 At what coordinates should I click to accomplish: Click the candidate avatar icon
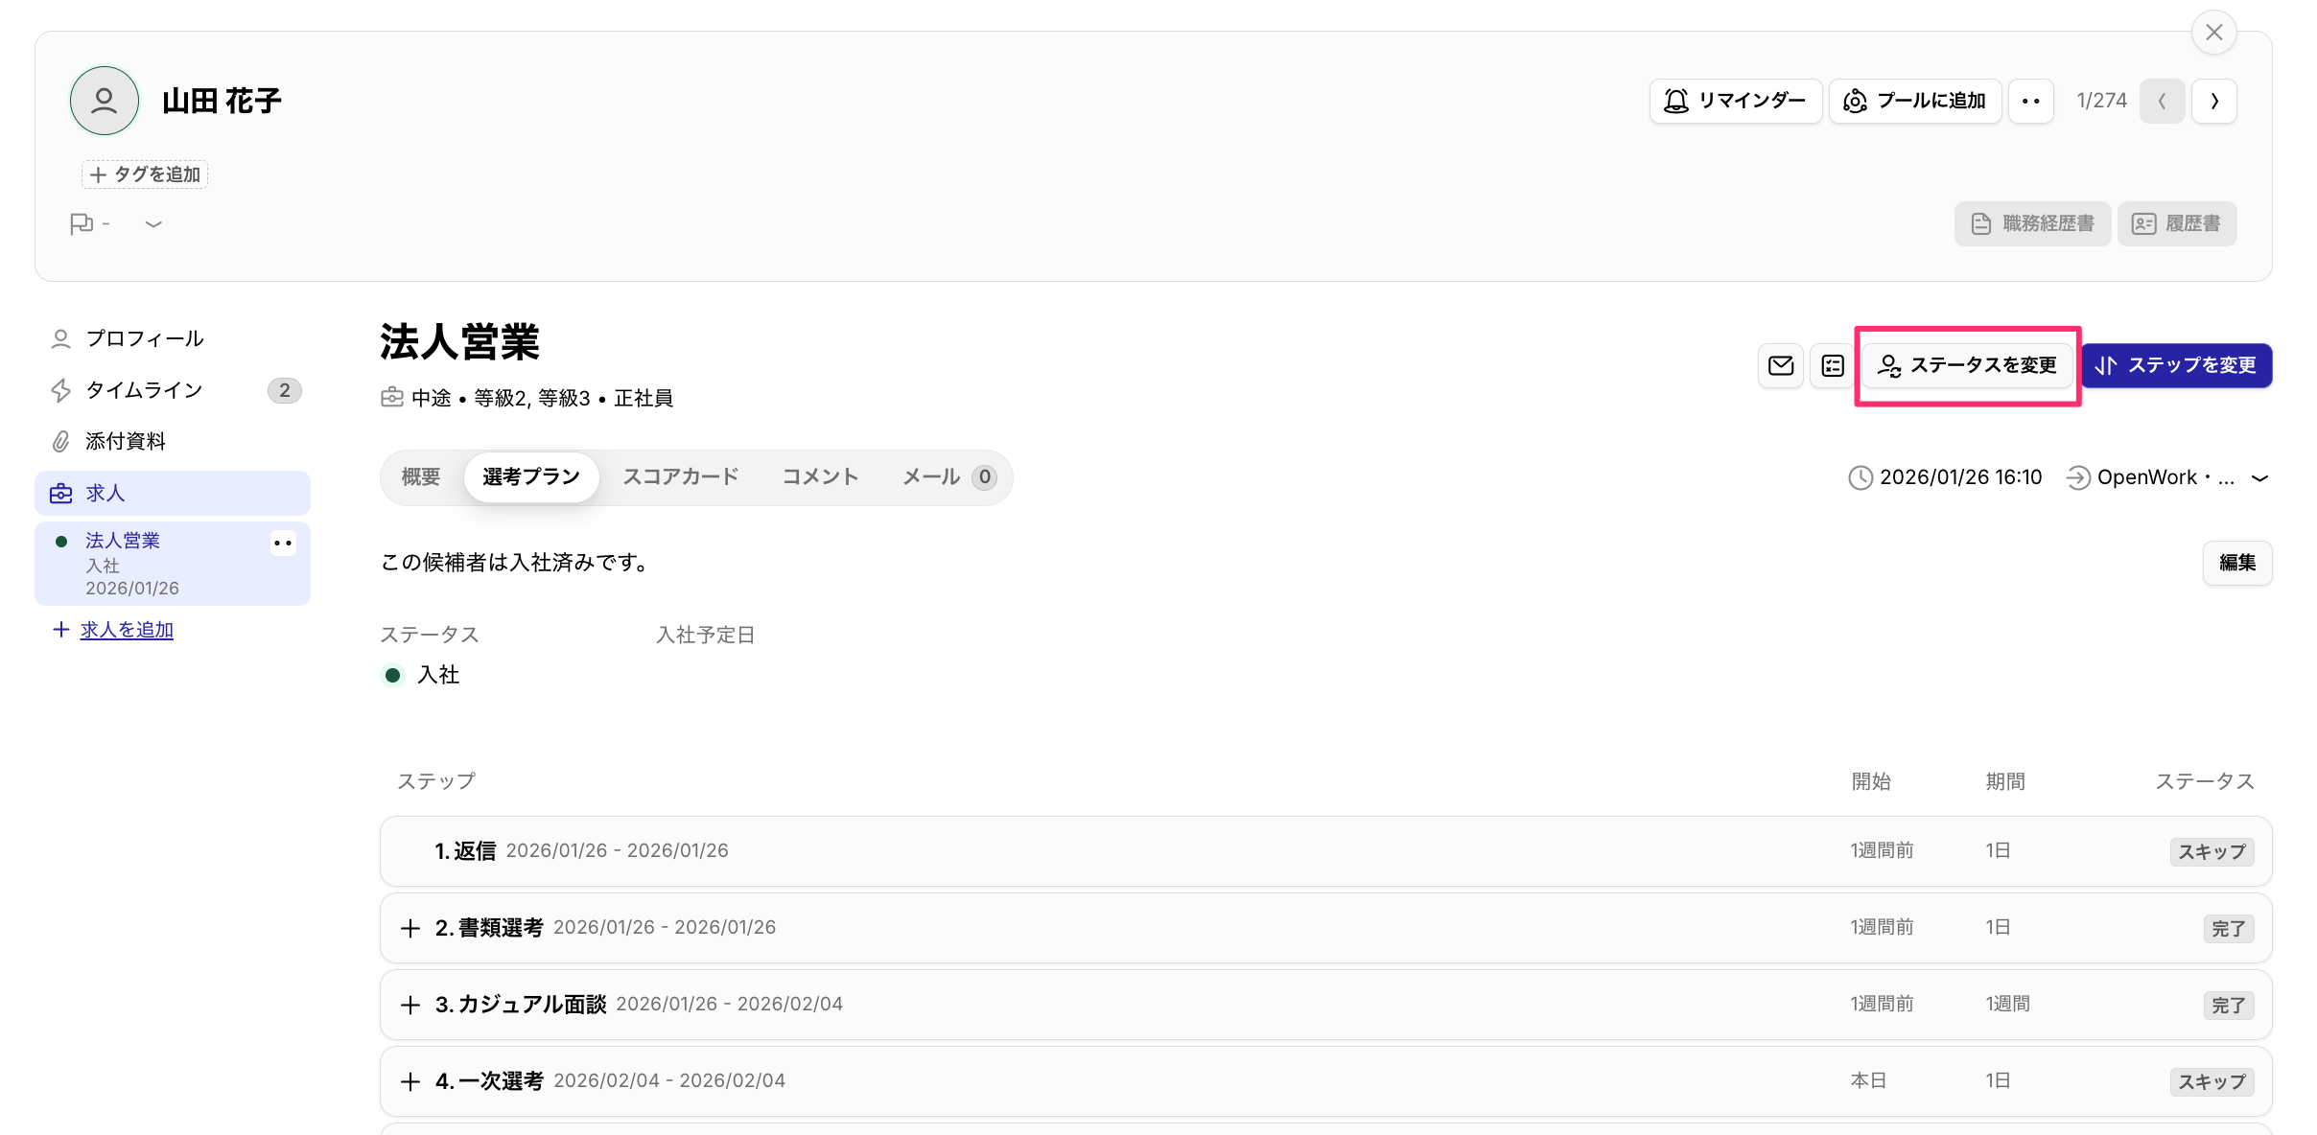pos(104,101)
